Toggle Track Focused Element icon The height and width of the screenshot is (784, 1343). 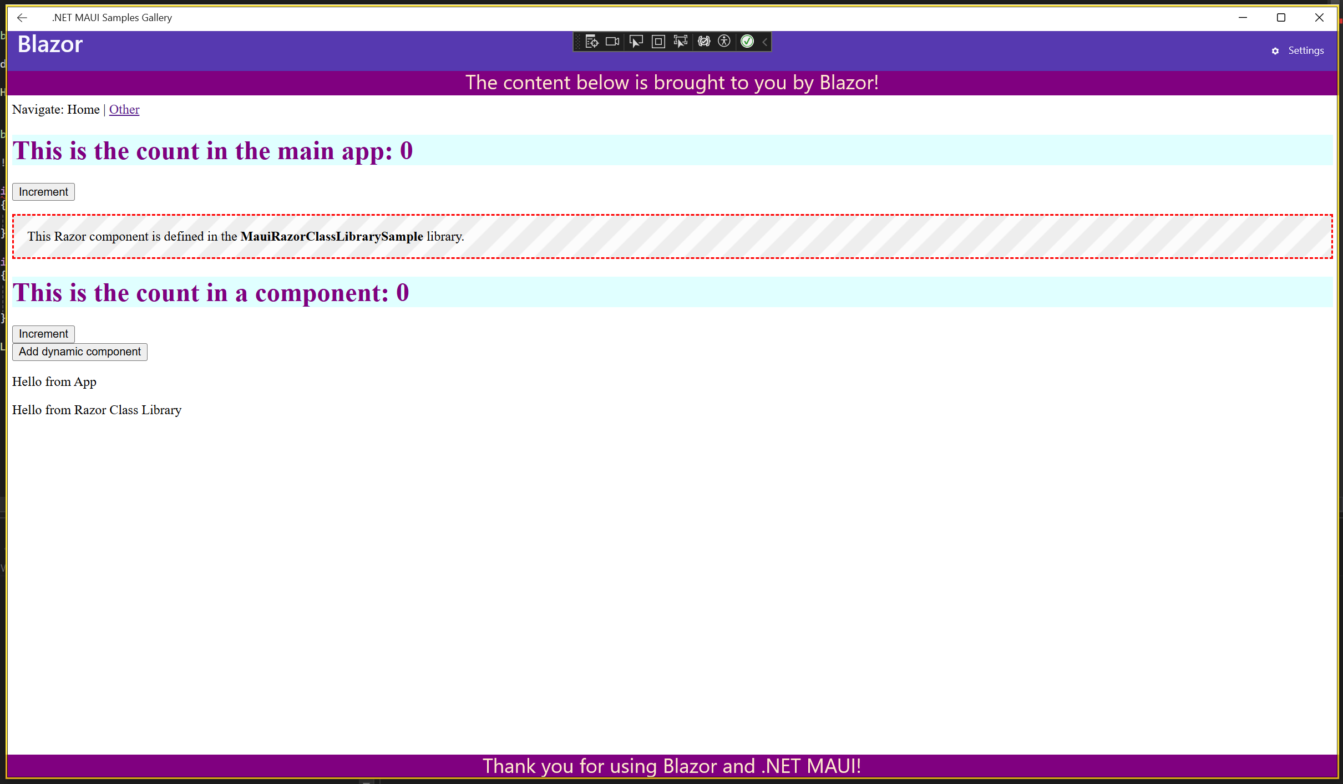(x=680, y=42)
